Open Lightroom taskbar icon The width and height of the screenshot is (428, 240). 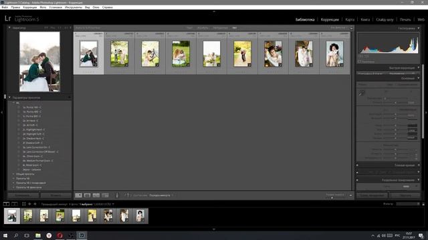click(82, 235)
